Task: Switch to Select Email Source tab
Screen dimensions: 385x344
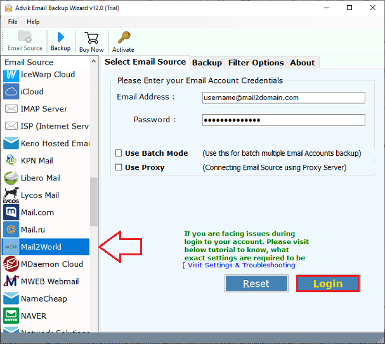Action: [145, 62]
